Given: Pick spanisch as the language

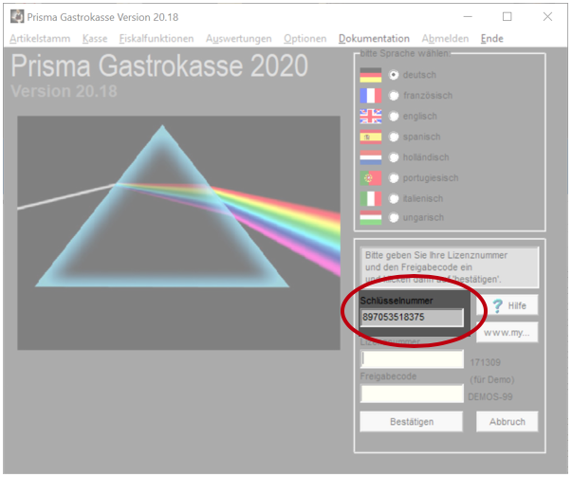Looking at the screenshot, I should (394, 137).
